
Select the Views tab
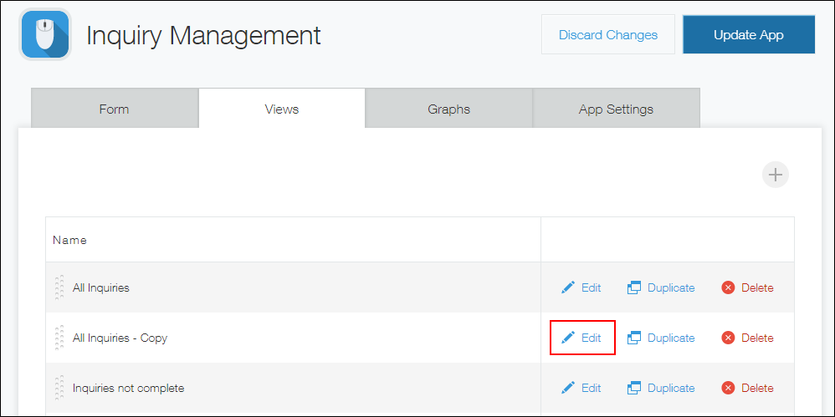(x=281, y=109)
